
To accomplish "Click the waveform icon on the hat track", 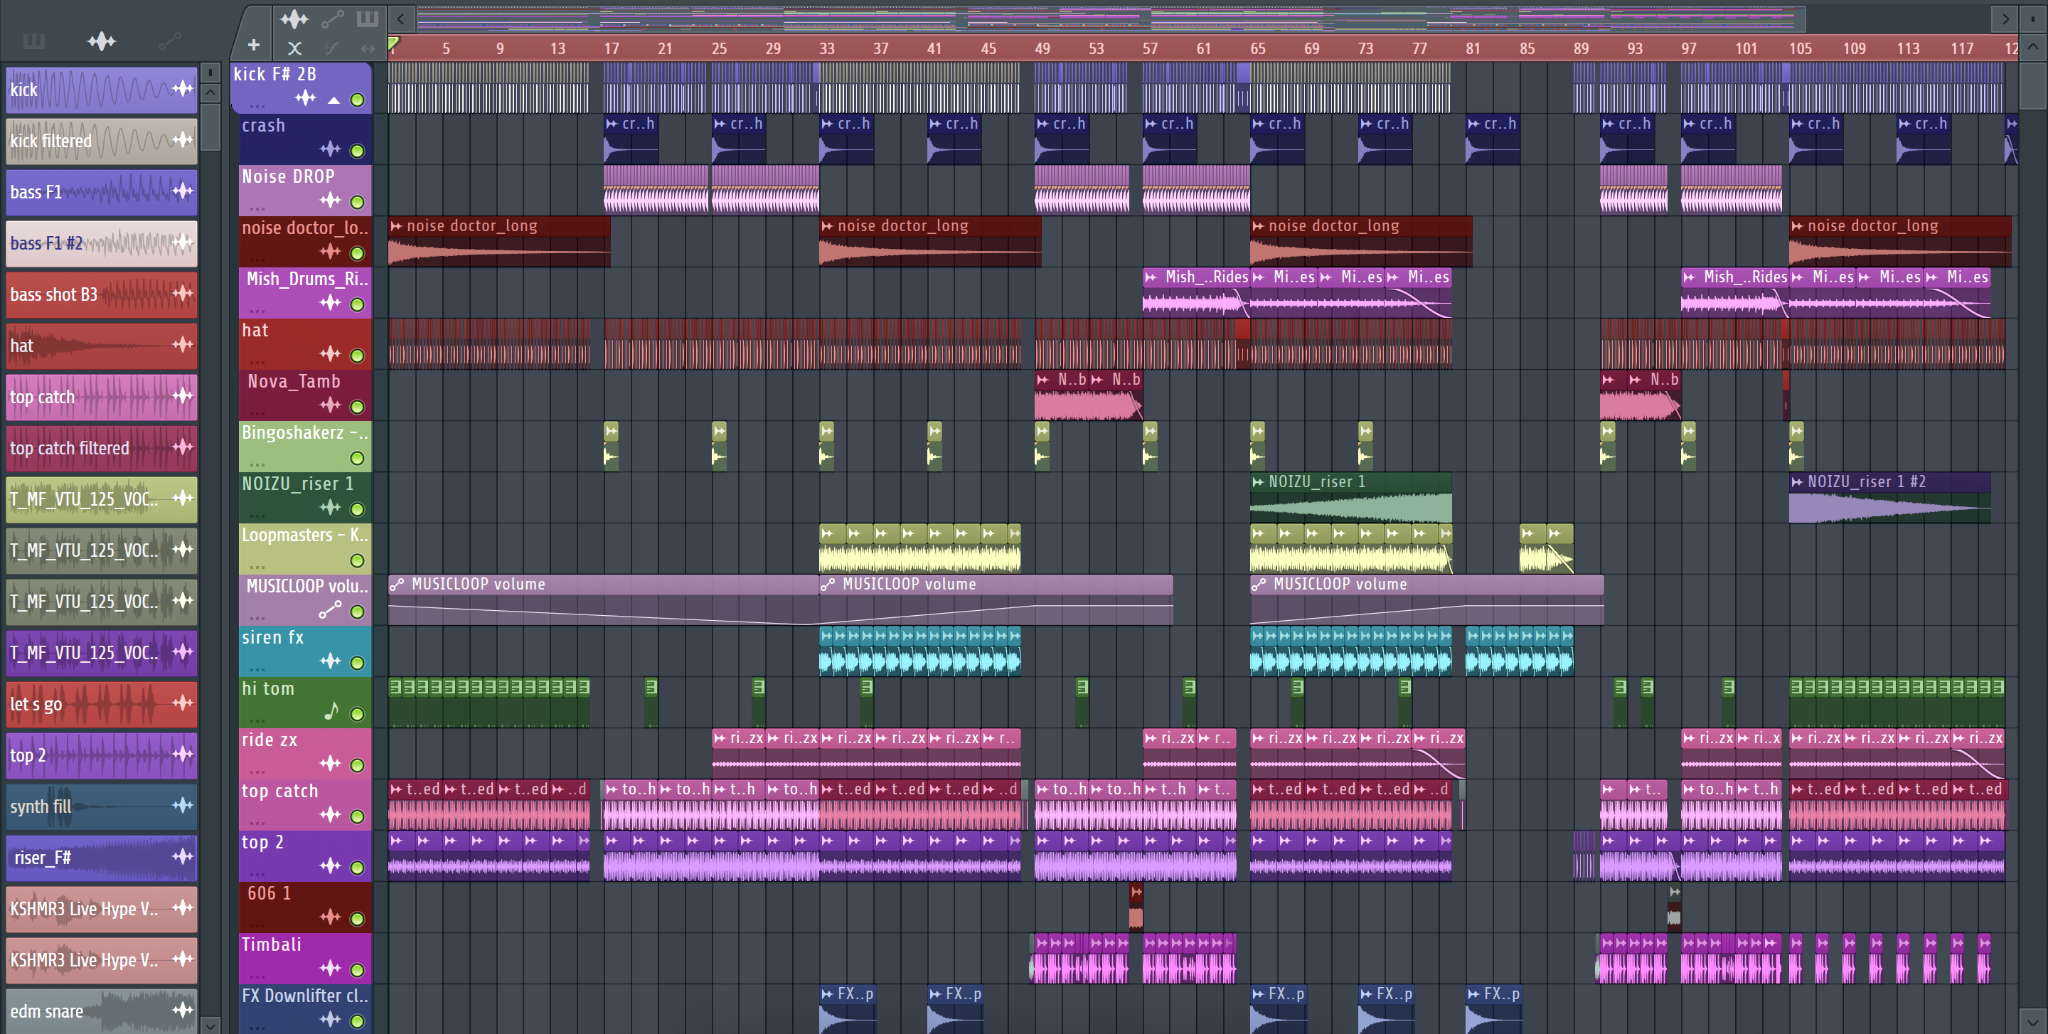I will point(330,354).
